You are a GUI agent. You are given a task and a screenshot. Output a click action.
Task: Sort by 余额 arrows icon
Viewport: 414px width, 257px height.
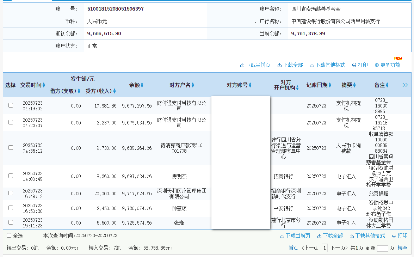pyautogui.click(x=142, y=85)
